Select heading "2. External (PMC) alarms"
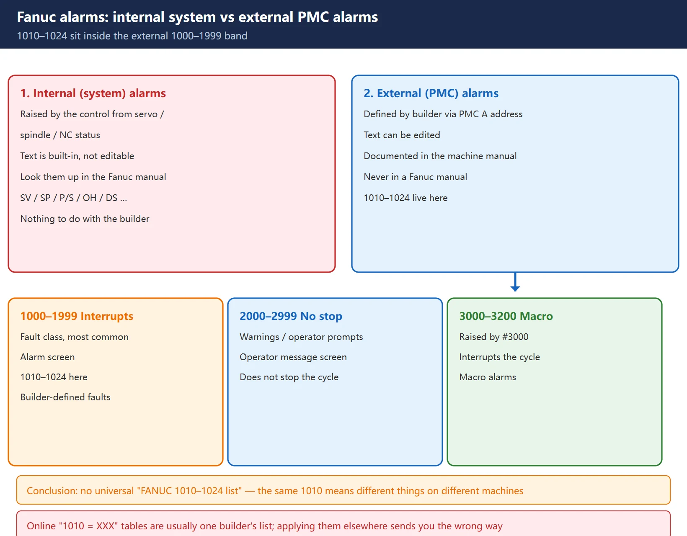 [431, 93]
